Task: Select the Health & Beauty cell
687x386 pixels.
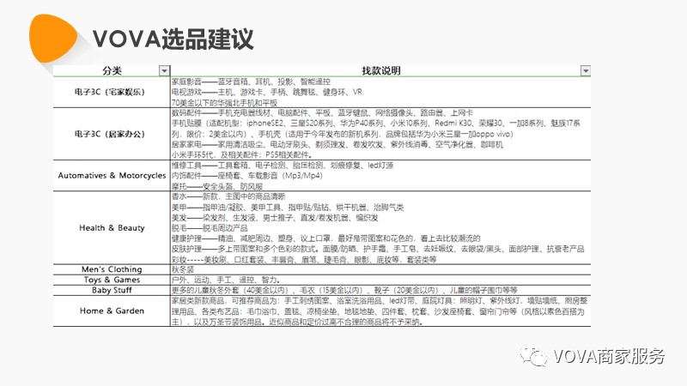Action: [x=112, y=227]
